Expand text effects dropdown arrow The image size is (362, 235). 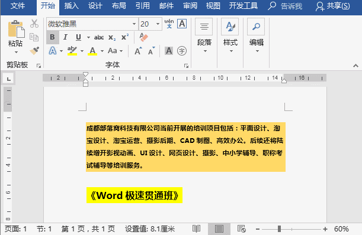coord(61,51)
